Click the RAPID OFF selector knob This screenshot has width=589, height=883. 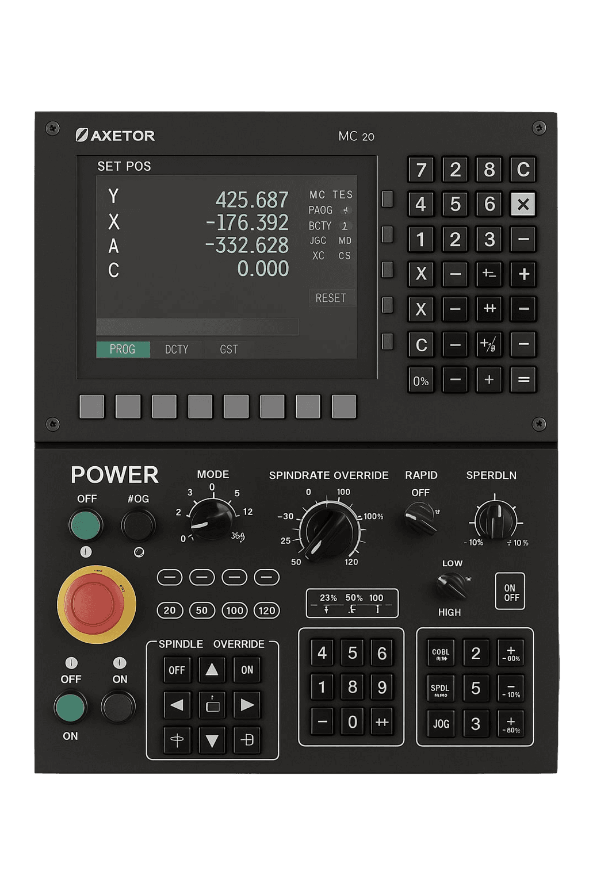coord(420,517)
